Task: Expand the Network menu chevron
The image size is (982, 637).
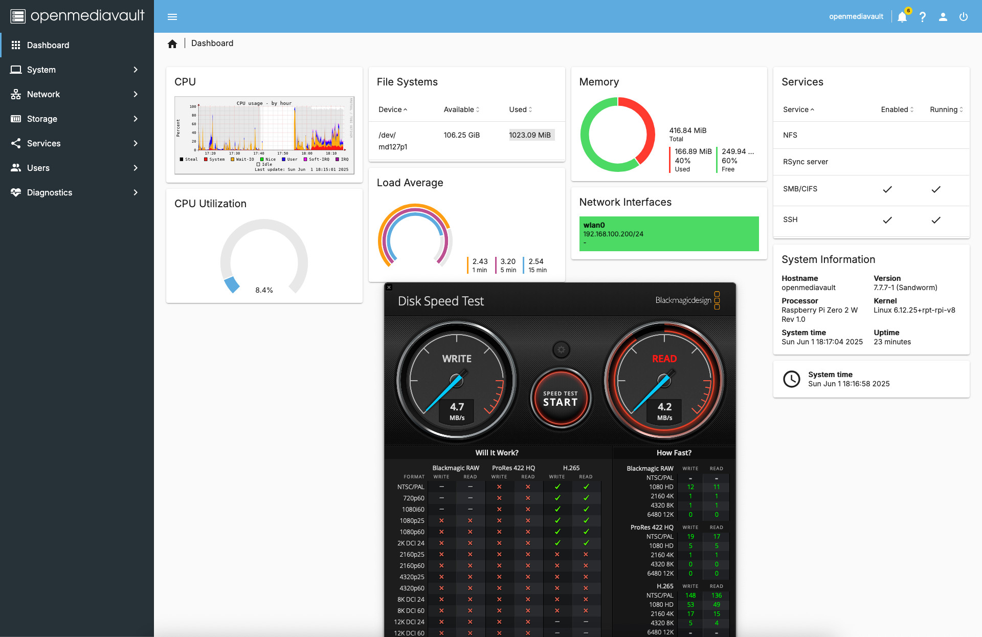Action: (136, 94)
